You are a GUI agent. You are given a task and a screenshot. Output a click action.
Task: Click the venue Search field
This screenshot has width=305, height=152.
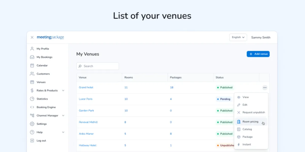98,66
